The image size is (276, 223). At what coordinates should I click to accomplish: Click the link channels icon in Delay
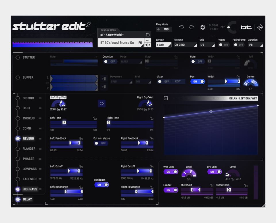[x=101, y=103]
